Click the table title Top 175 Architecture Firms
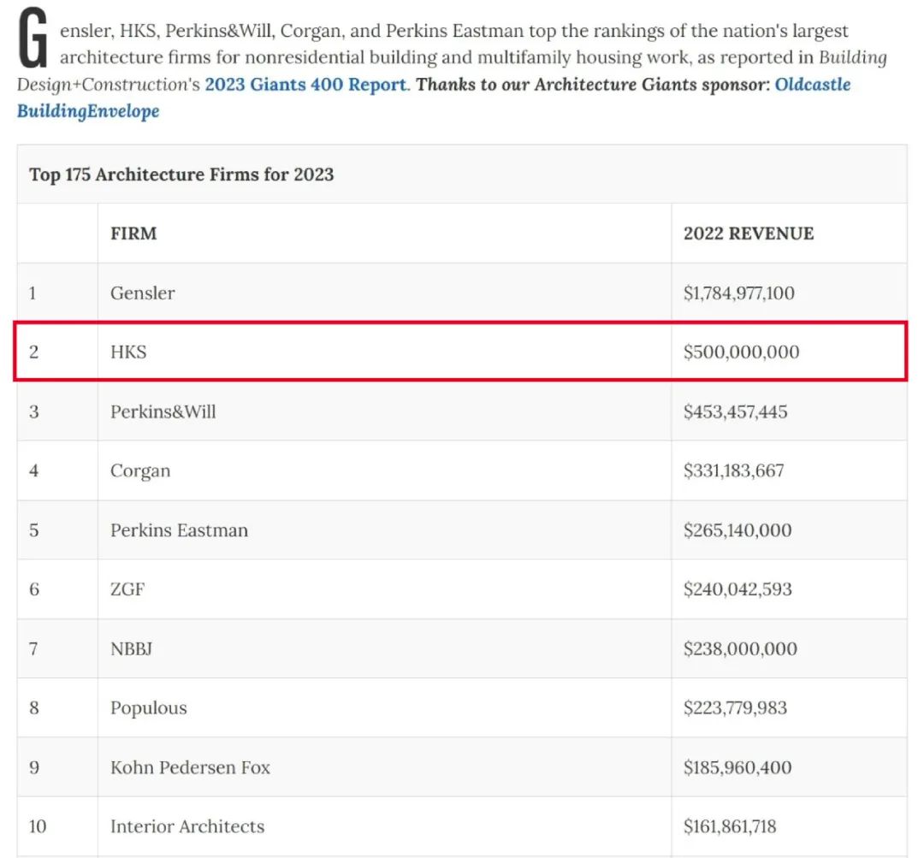 click(x=181, y=175)
